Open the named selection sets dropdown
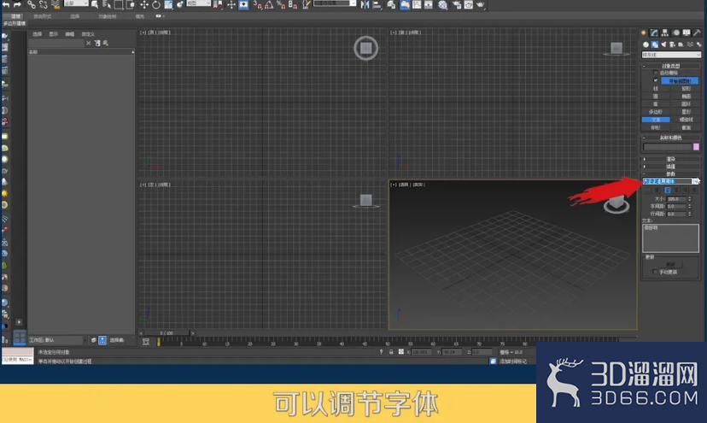 pyautogui.click(x=335, y=3)
